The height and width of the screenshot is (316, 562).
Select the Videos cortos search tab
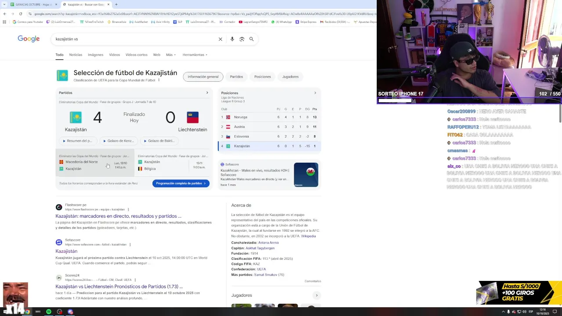tap(137, 55)
